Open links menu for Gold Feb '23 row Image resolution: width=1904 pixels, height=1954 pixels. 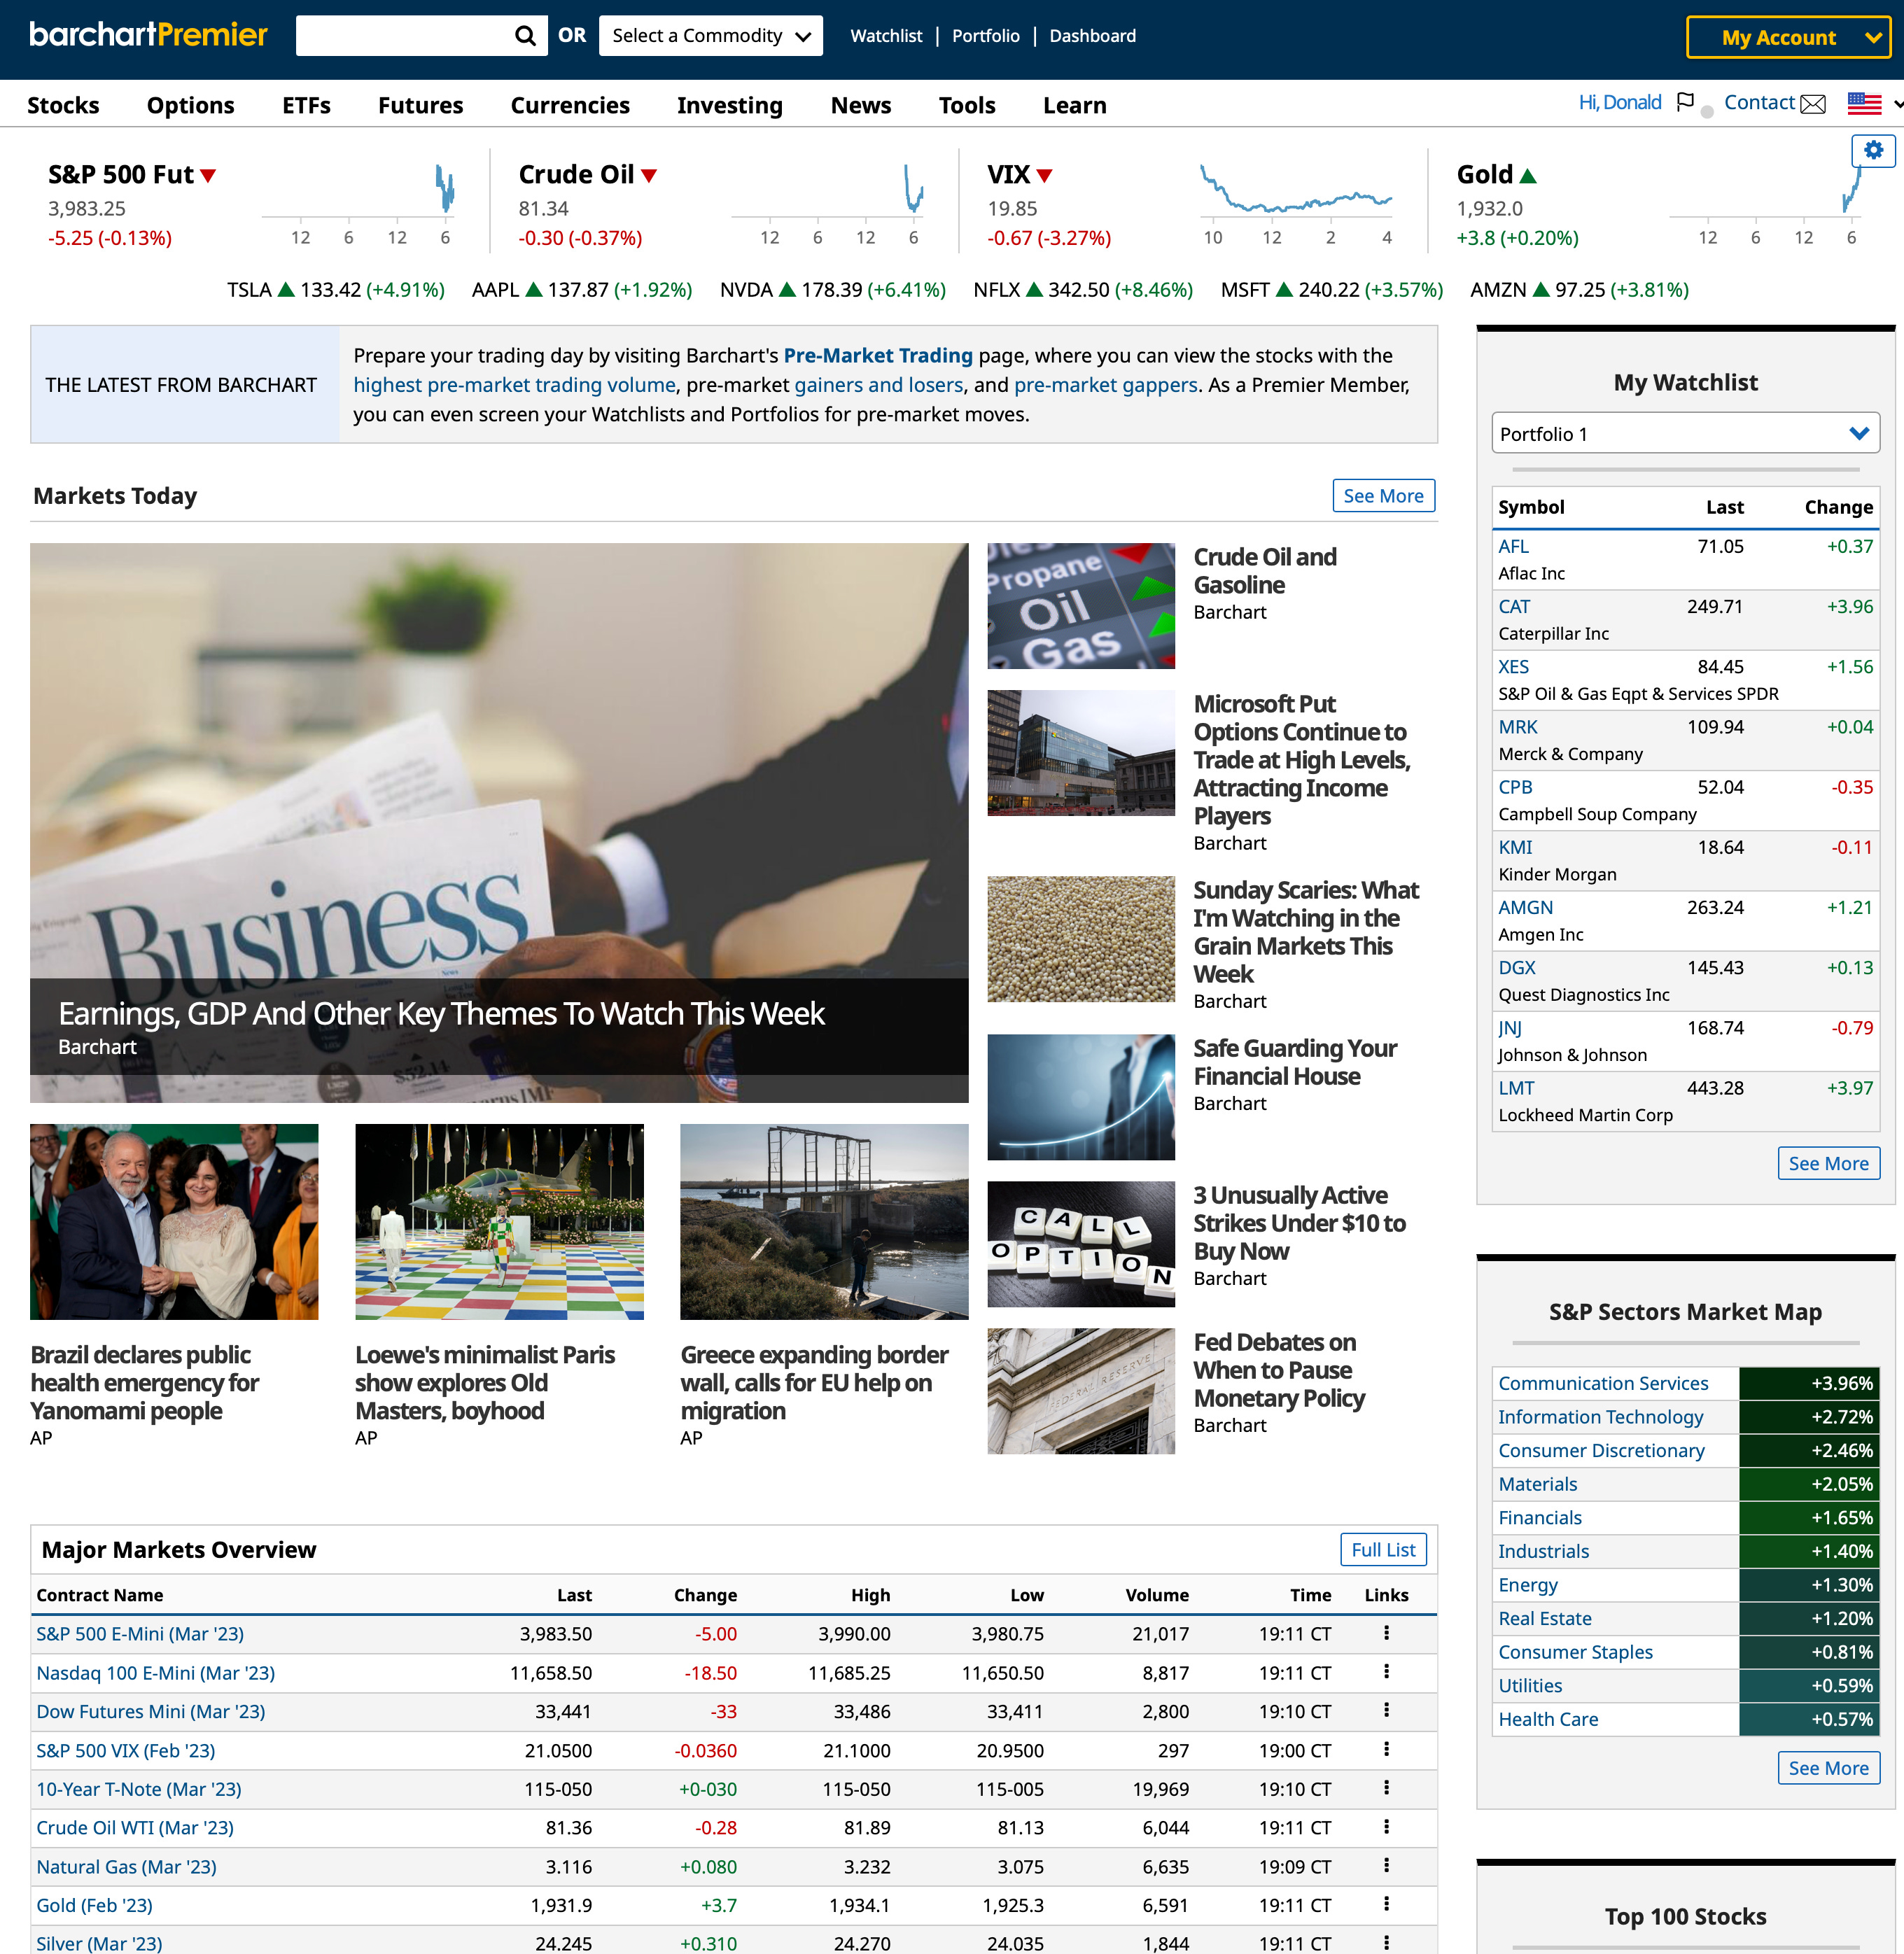click(x=1386, y=1905)
